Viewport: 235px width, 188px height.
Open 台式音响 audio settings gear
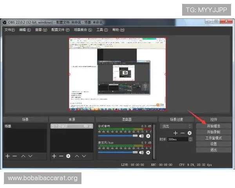pos(148,136)
